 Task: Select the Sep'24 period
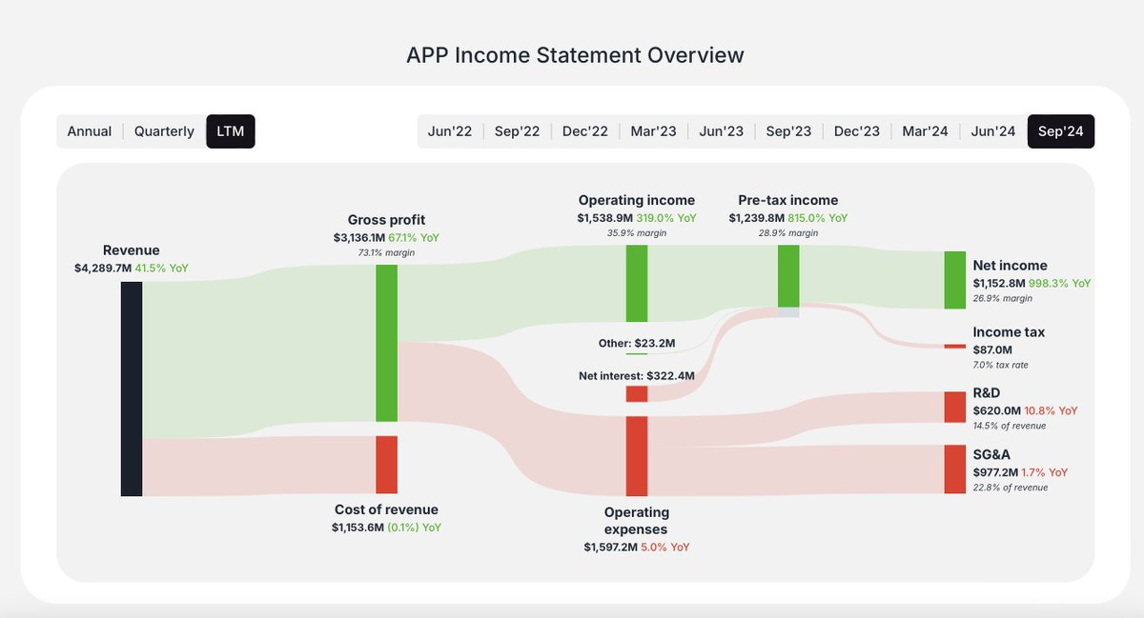coord(1060,130)
